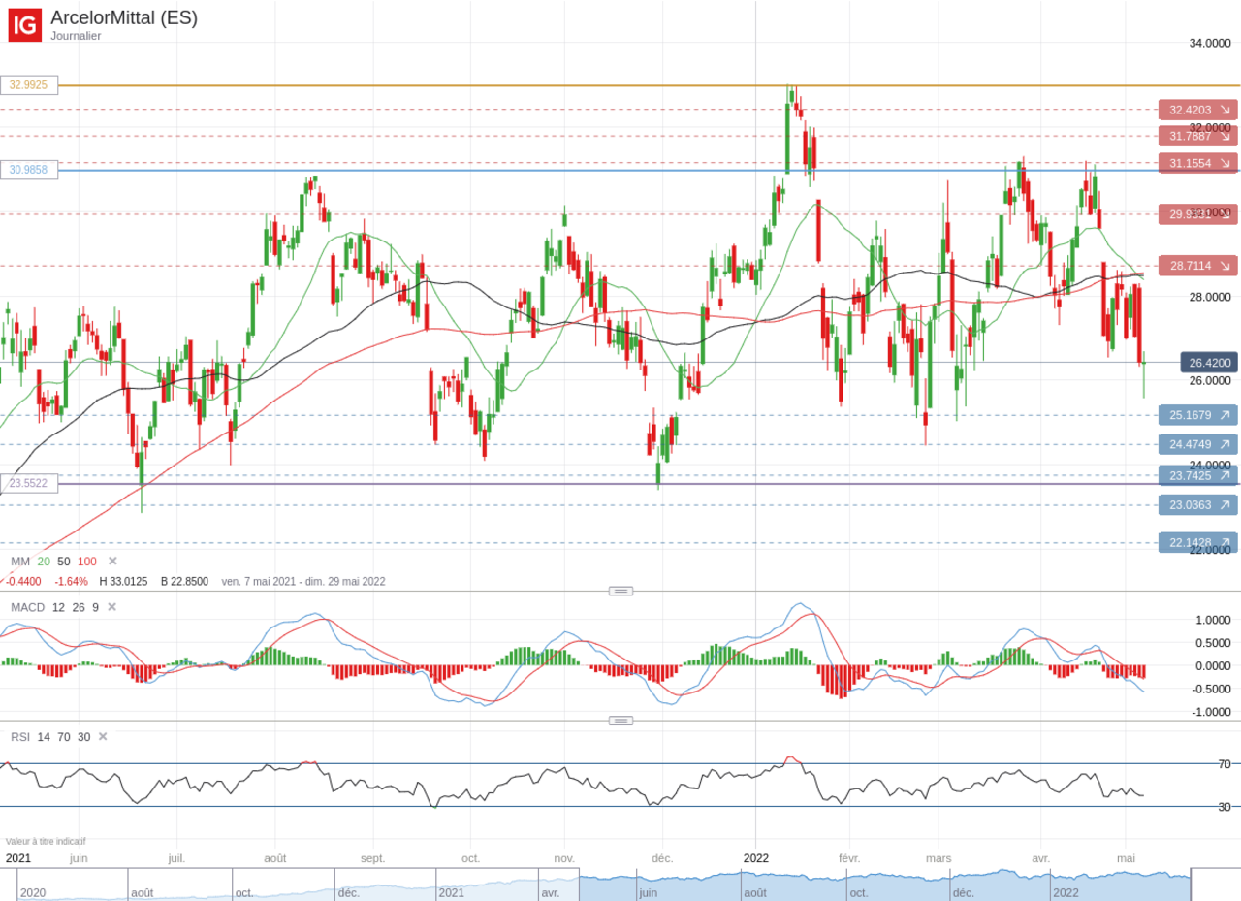
Task: Click the 32.9925 horizontal line label
Action: coord(29,85)
